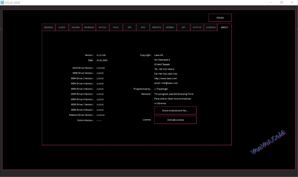Open the LOGGING tab
The width and height of the screenshot is (298, 177).
click(x=211, y=27)
